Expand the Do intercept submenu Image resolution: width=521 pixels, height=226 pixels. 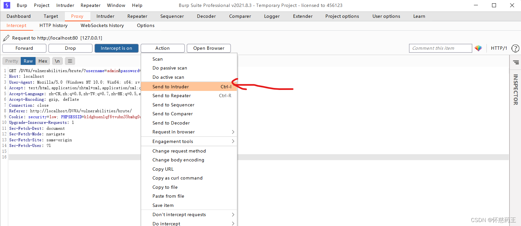click(x=189, y=223)
